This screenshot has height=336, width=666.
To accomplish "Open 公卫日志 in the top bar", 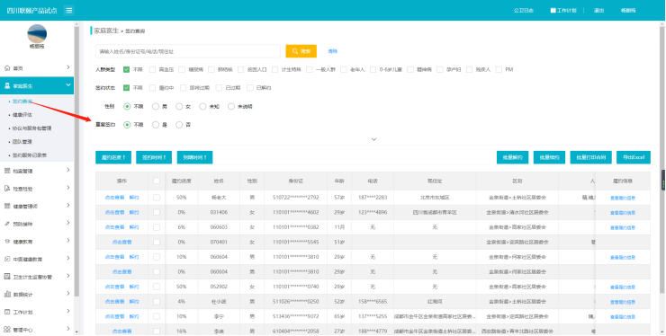I will [524, 10].
